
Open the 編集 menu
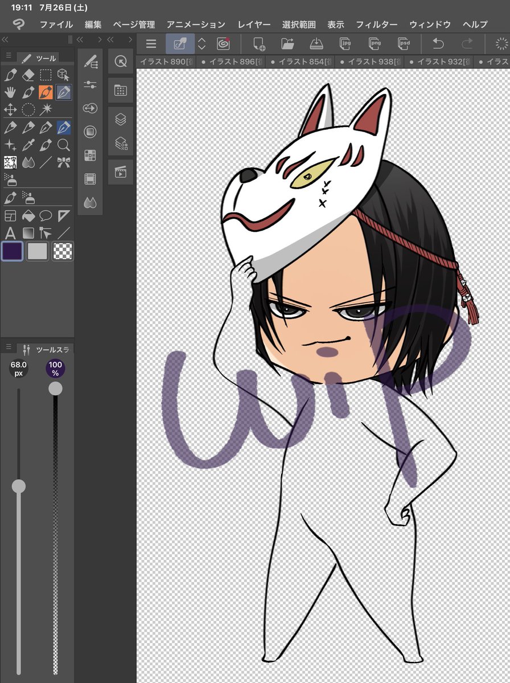[93, 24]
